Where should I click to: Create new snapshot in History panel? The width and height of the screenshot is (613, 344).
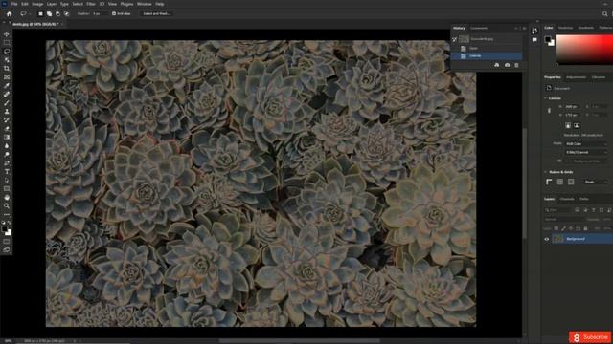(x=507, y=65)
